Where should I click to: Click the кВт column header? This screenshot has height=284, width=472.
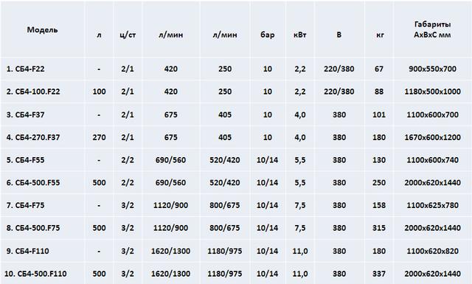coord(300,35)
